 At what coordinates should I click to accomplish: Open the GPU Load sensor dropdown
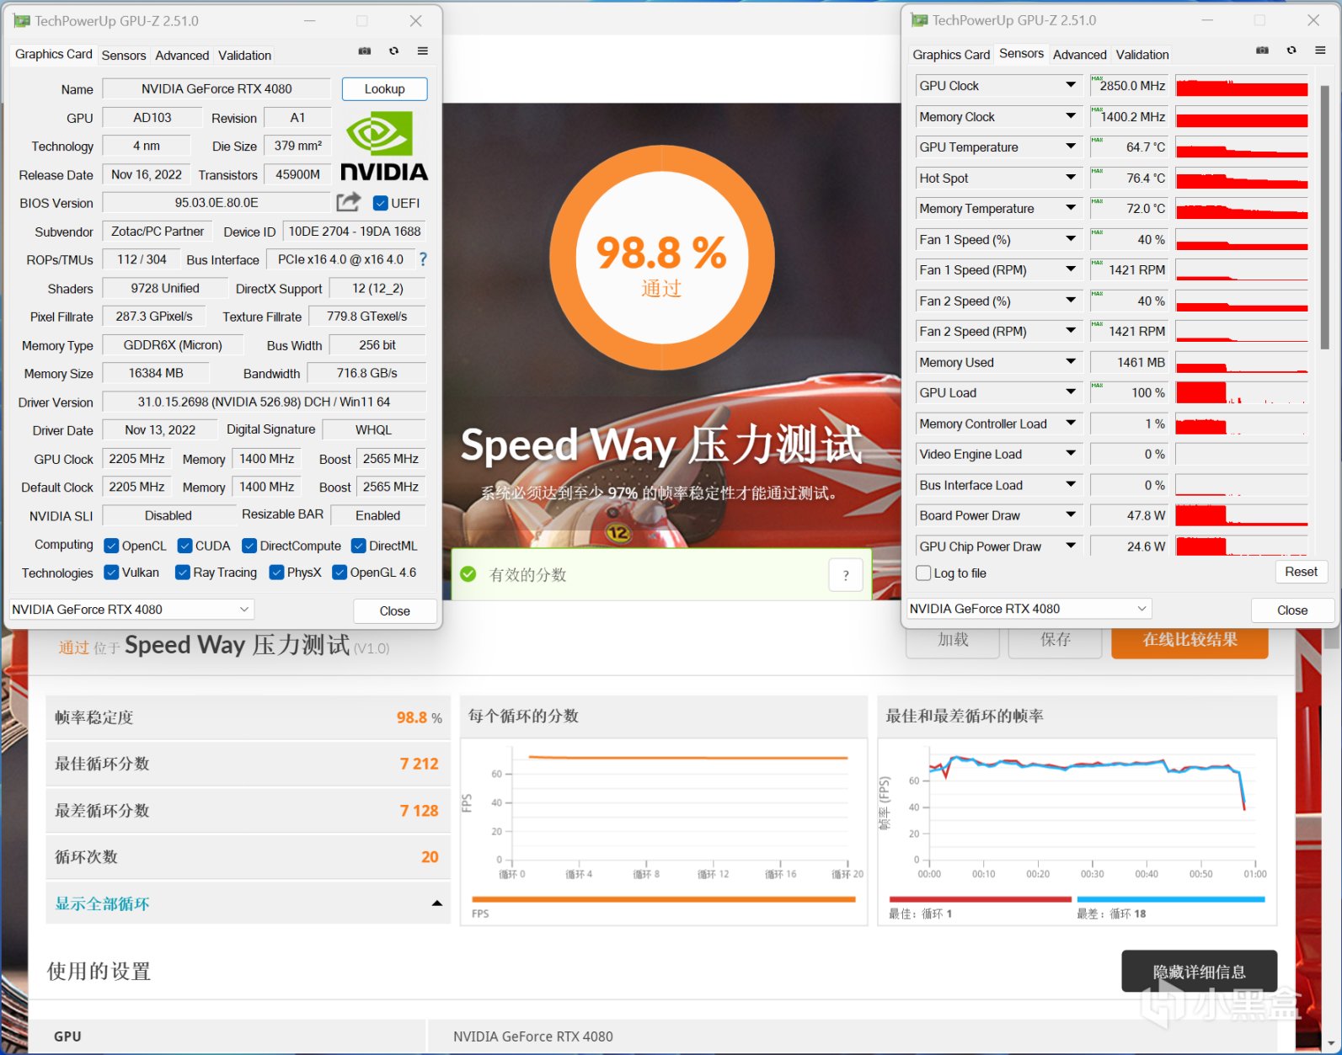[x=1071, y=392]
